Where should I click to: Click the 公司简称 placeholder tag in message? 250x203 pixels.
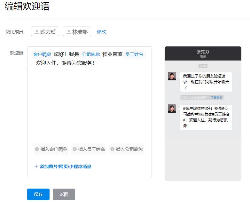pyautogui.click(x=91, y=54)
